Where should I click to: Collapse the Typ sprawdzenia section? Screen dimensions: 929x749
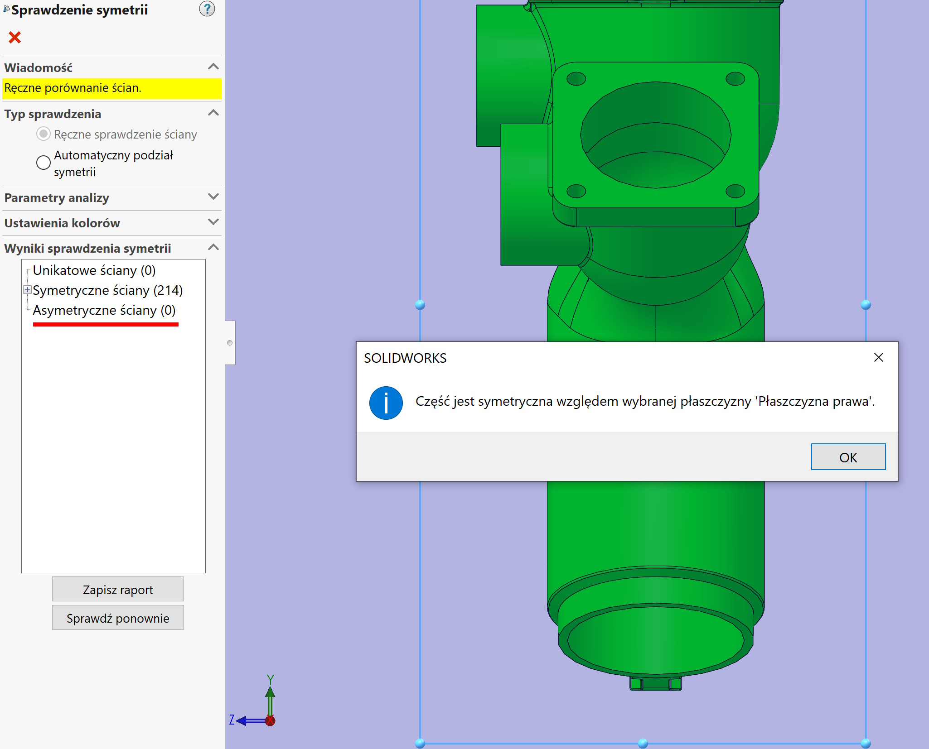pyautogui.click(x=213, y=113)
